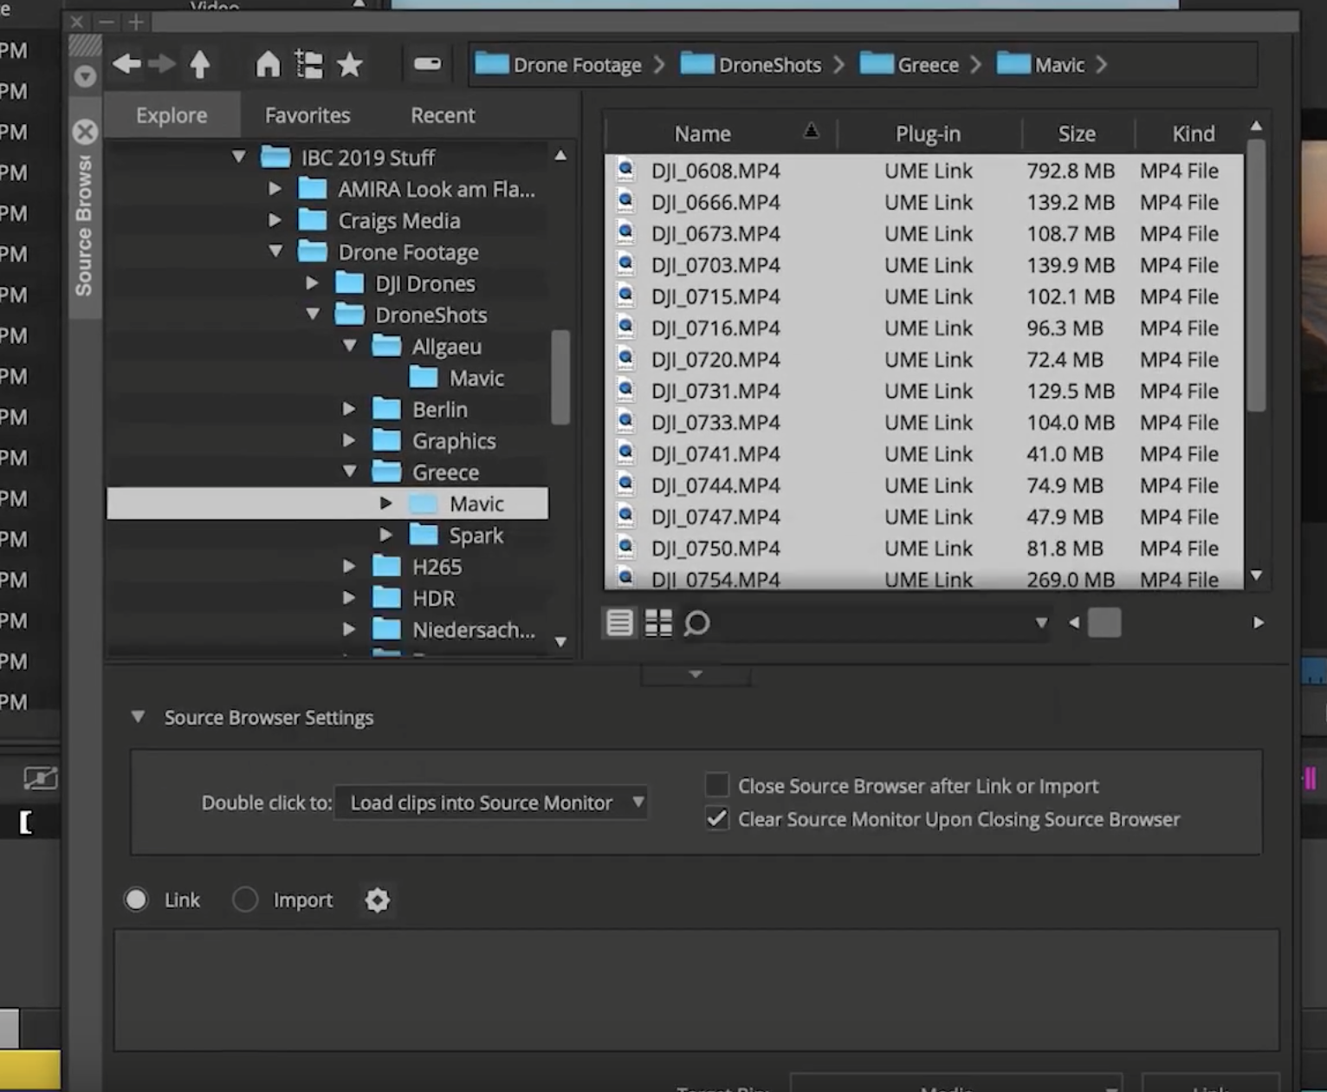
Task: Add current folder to favorites star
Action: [350, 64]
